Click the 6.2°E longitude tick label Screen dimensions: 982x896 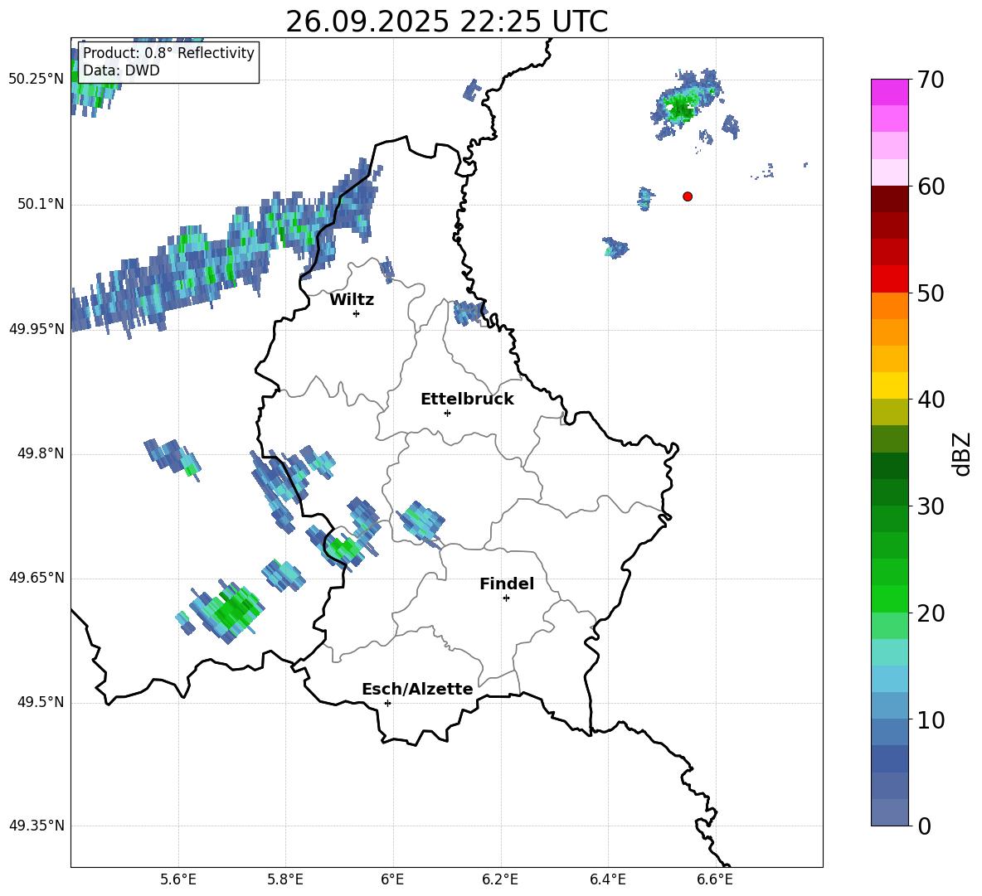pos(500,879)
